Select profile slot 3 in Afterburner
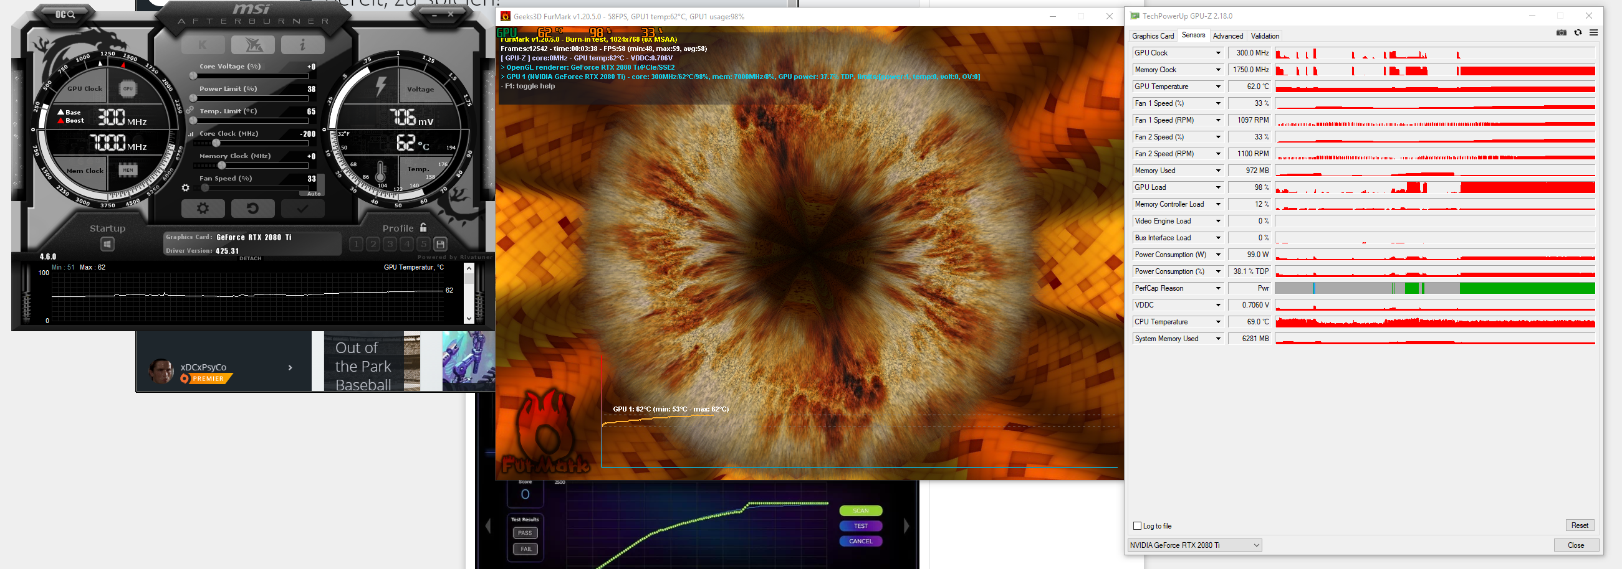This screenshot has width=1622, height=569. click(x=390, y=244)
